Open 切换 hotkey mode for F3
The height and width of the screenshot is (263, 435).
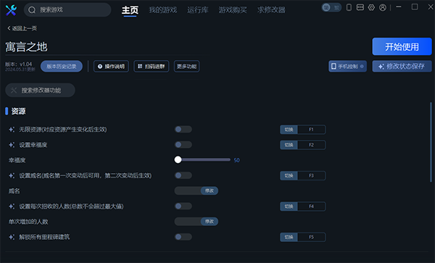(x=289, y=176)
